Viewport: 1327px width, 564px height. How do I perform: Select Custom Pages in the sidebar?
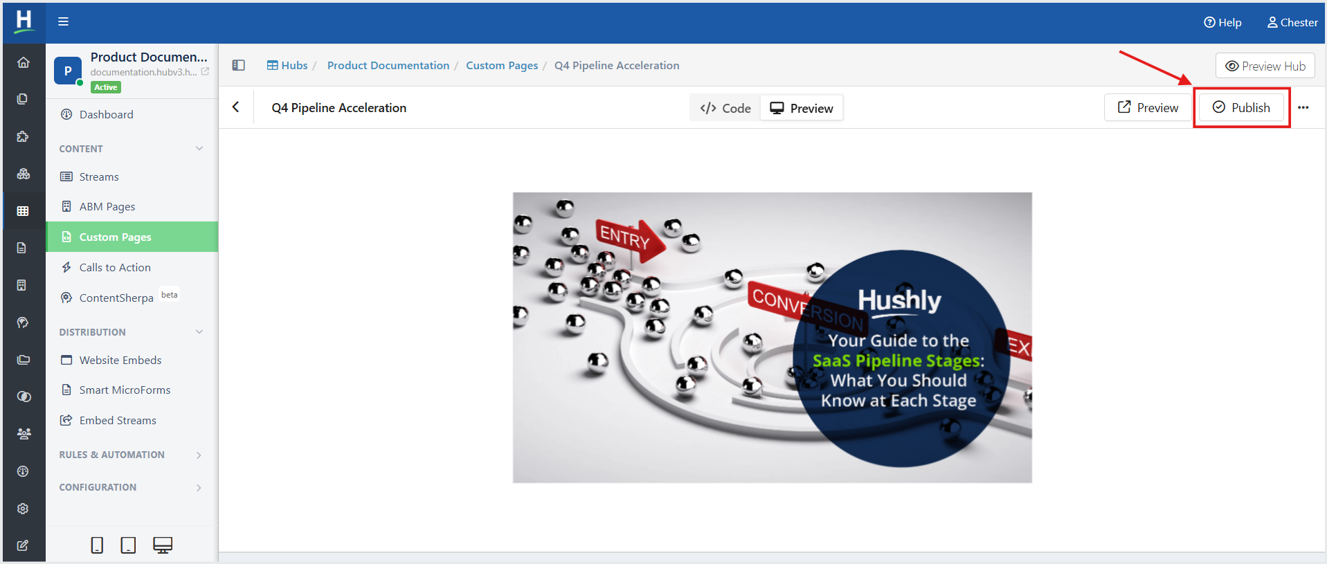(x=132, y=237)
